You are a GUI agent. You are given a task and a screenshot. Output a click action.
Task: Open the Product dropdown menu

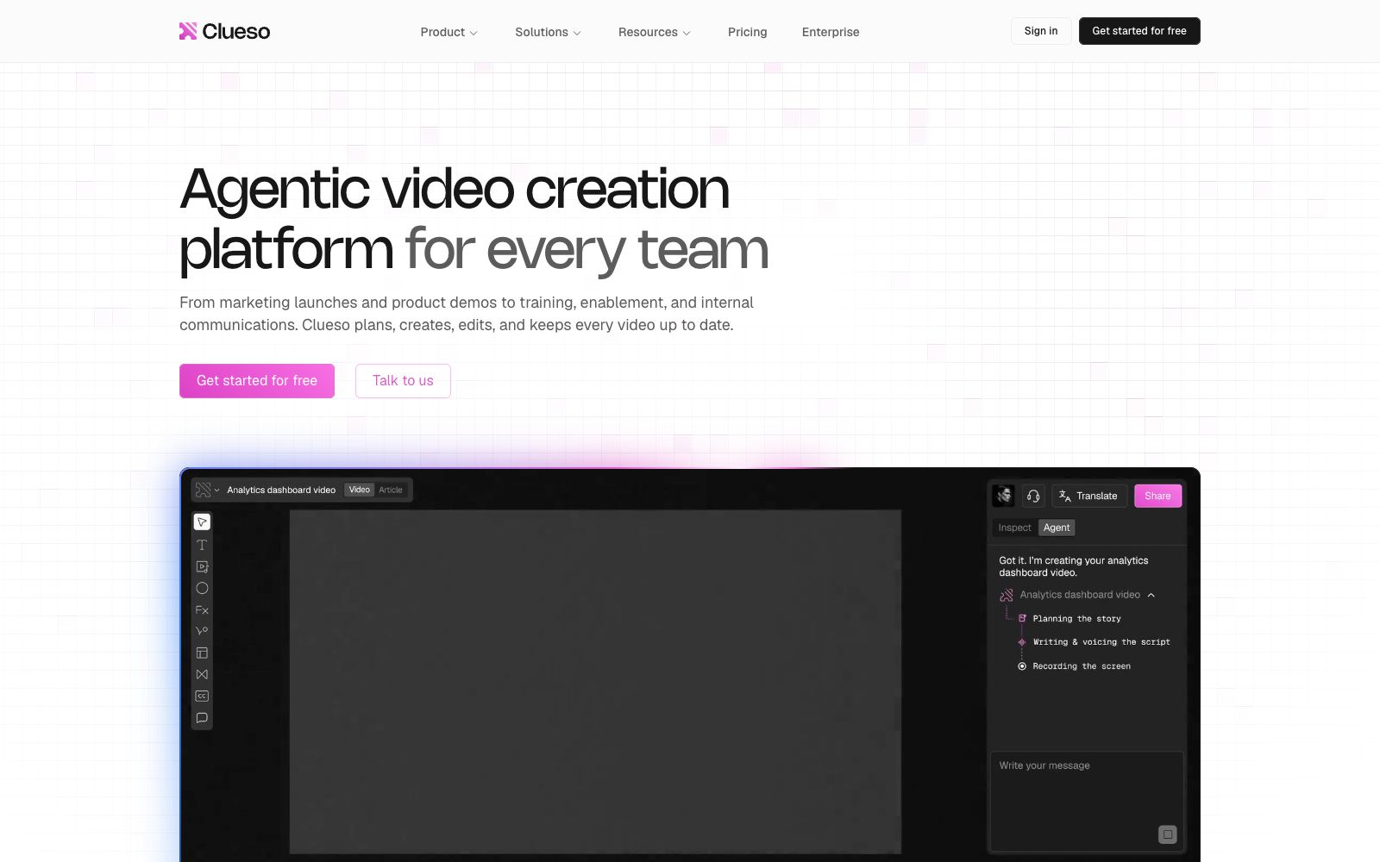pyautogui.click(x=448, y=32)
